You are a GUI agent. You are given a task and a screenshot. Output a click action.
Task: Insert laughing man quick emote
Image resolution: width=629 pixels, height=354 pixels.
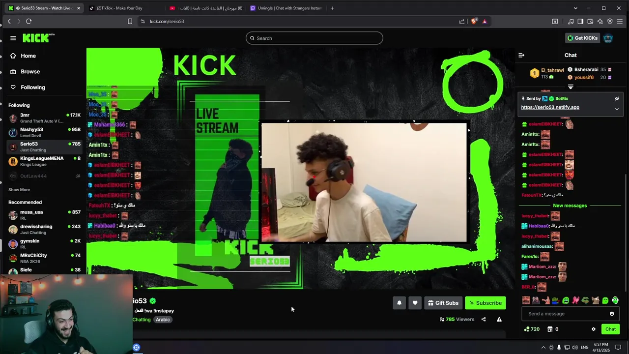click(526, 300)
